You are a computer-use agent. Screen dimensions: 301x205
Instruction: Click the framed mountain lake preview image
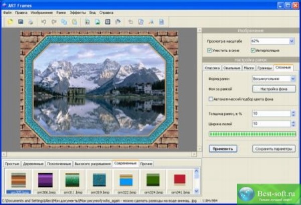point(99,89)
